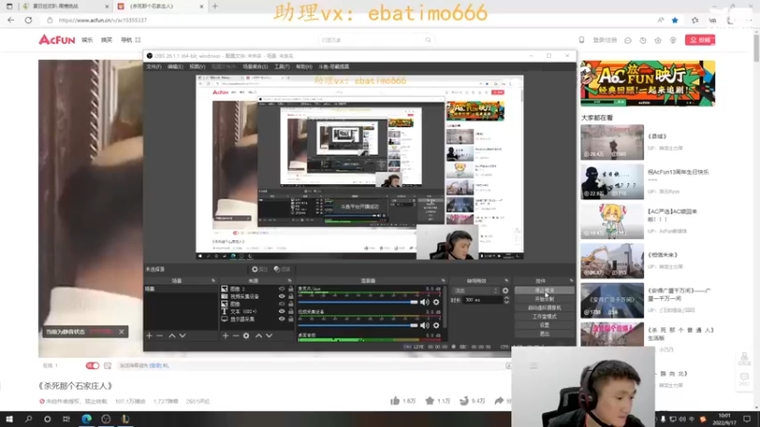Viewport: 760px width, 427px height.
Task: Remove the selected scene in OBS
Action: pyautogui.click(x=160, y=336)
